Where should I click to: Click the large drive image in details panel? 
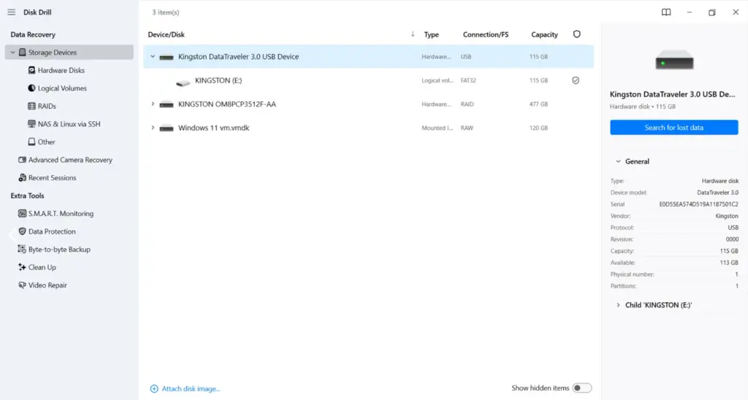[x=674, y=60]
